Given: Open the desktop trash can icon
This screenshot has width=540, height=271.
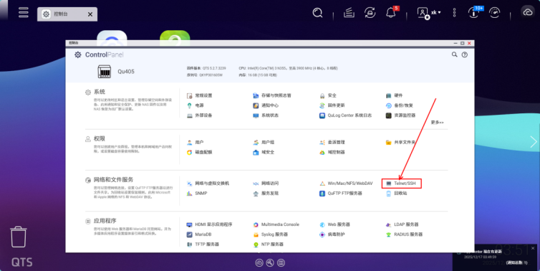Looking at the screenshot, I should click(x=18, y=237).
